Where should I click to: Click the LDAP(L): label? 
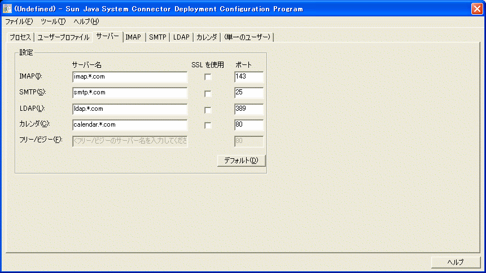coord(32,109)
